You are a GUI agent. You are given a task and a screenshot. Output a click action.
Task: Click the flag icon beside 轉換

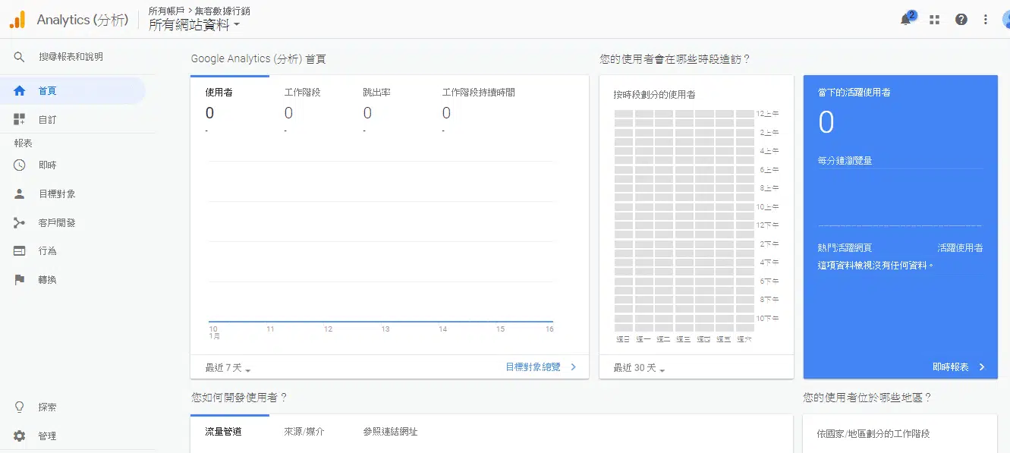(x=20, y=279)
